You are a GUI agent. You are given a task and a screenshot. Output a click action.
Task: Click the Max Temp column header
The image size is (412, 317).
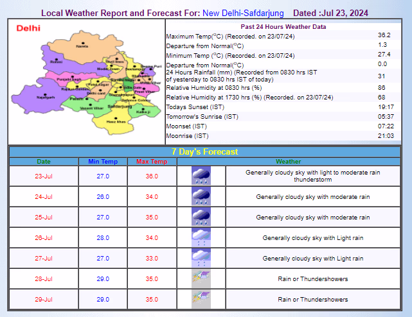tap(152, 162)
